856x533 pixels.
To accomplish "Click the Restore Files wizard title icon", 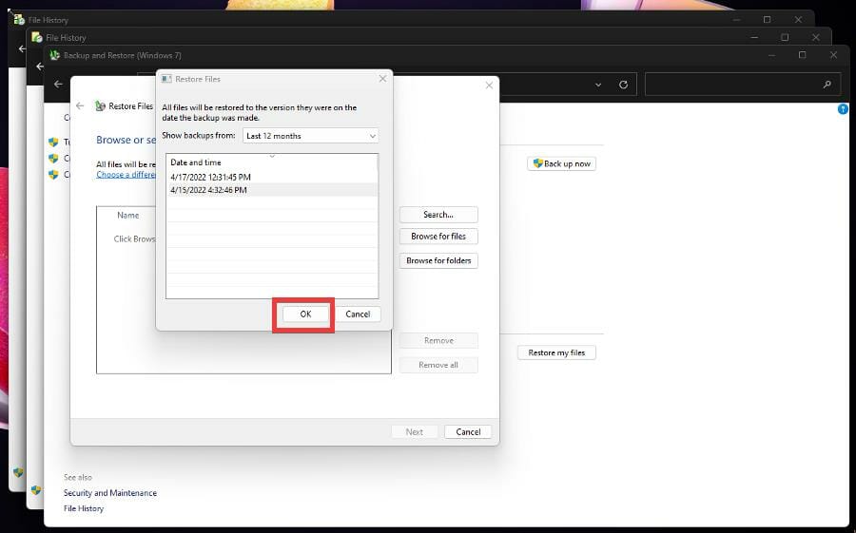I will point(100,105).
